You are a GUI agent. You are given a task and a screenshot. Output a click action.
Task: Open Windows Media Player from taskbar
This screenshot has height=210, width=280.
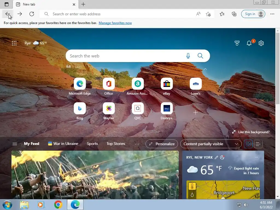(41, 205)
